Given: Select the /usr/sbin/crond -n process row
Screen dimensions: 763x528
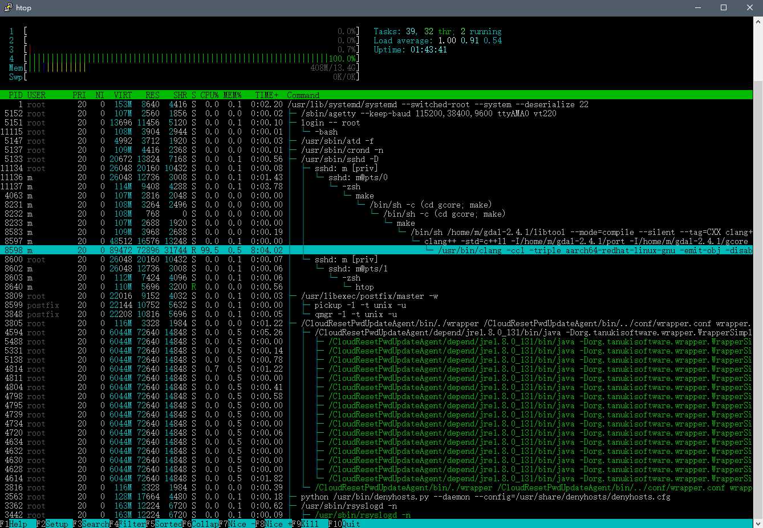Looking at the screenshot, I should coord(376,150).
